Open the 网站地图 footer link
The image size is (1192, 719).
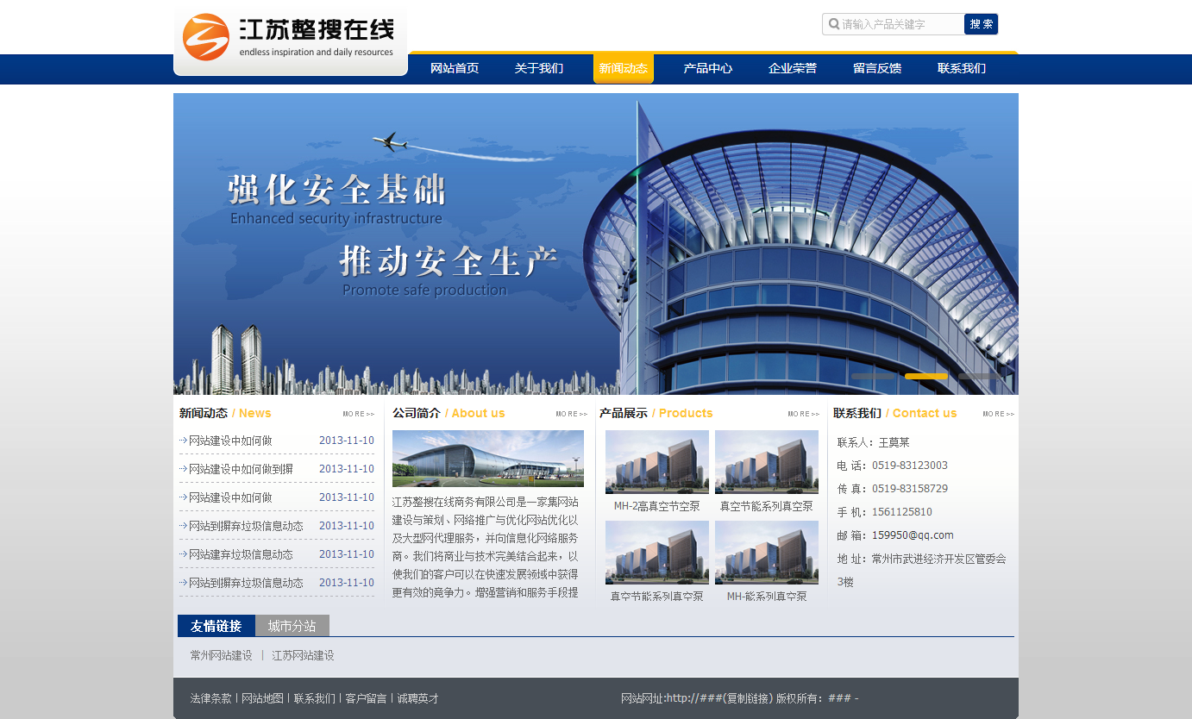263,698
